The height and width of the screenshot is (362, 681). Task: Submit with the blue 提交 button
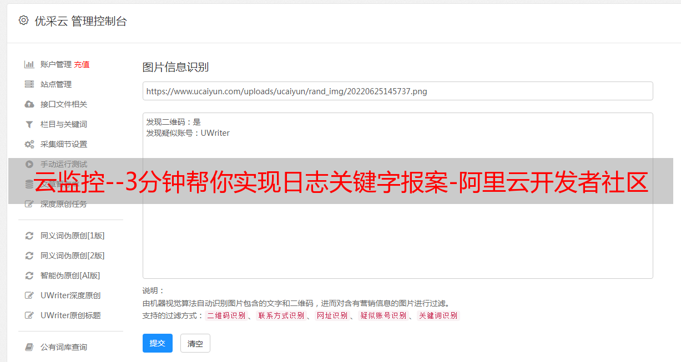158,343
